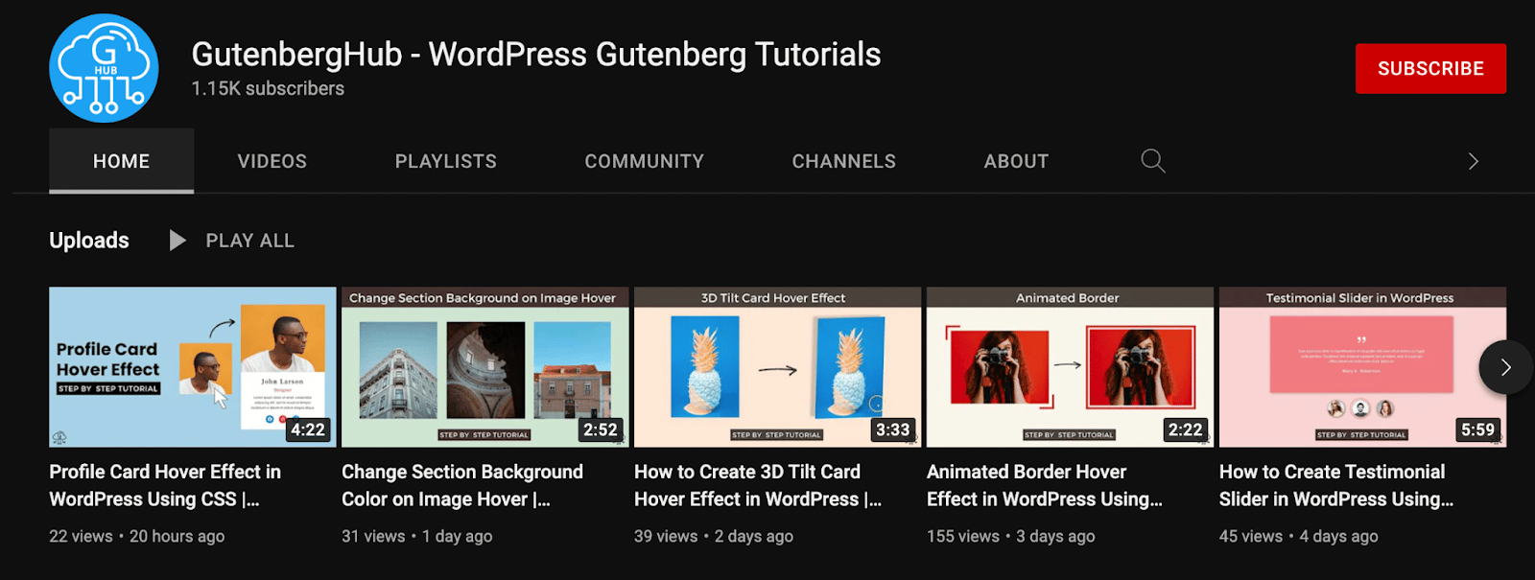Open Profile Card Hover Effect video thumbnail
The image size is (1535, 580).
(193, 367)
